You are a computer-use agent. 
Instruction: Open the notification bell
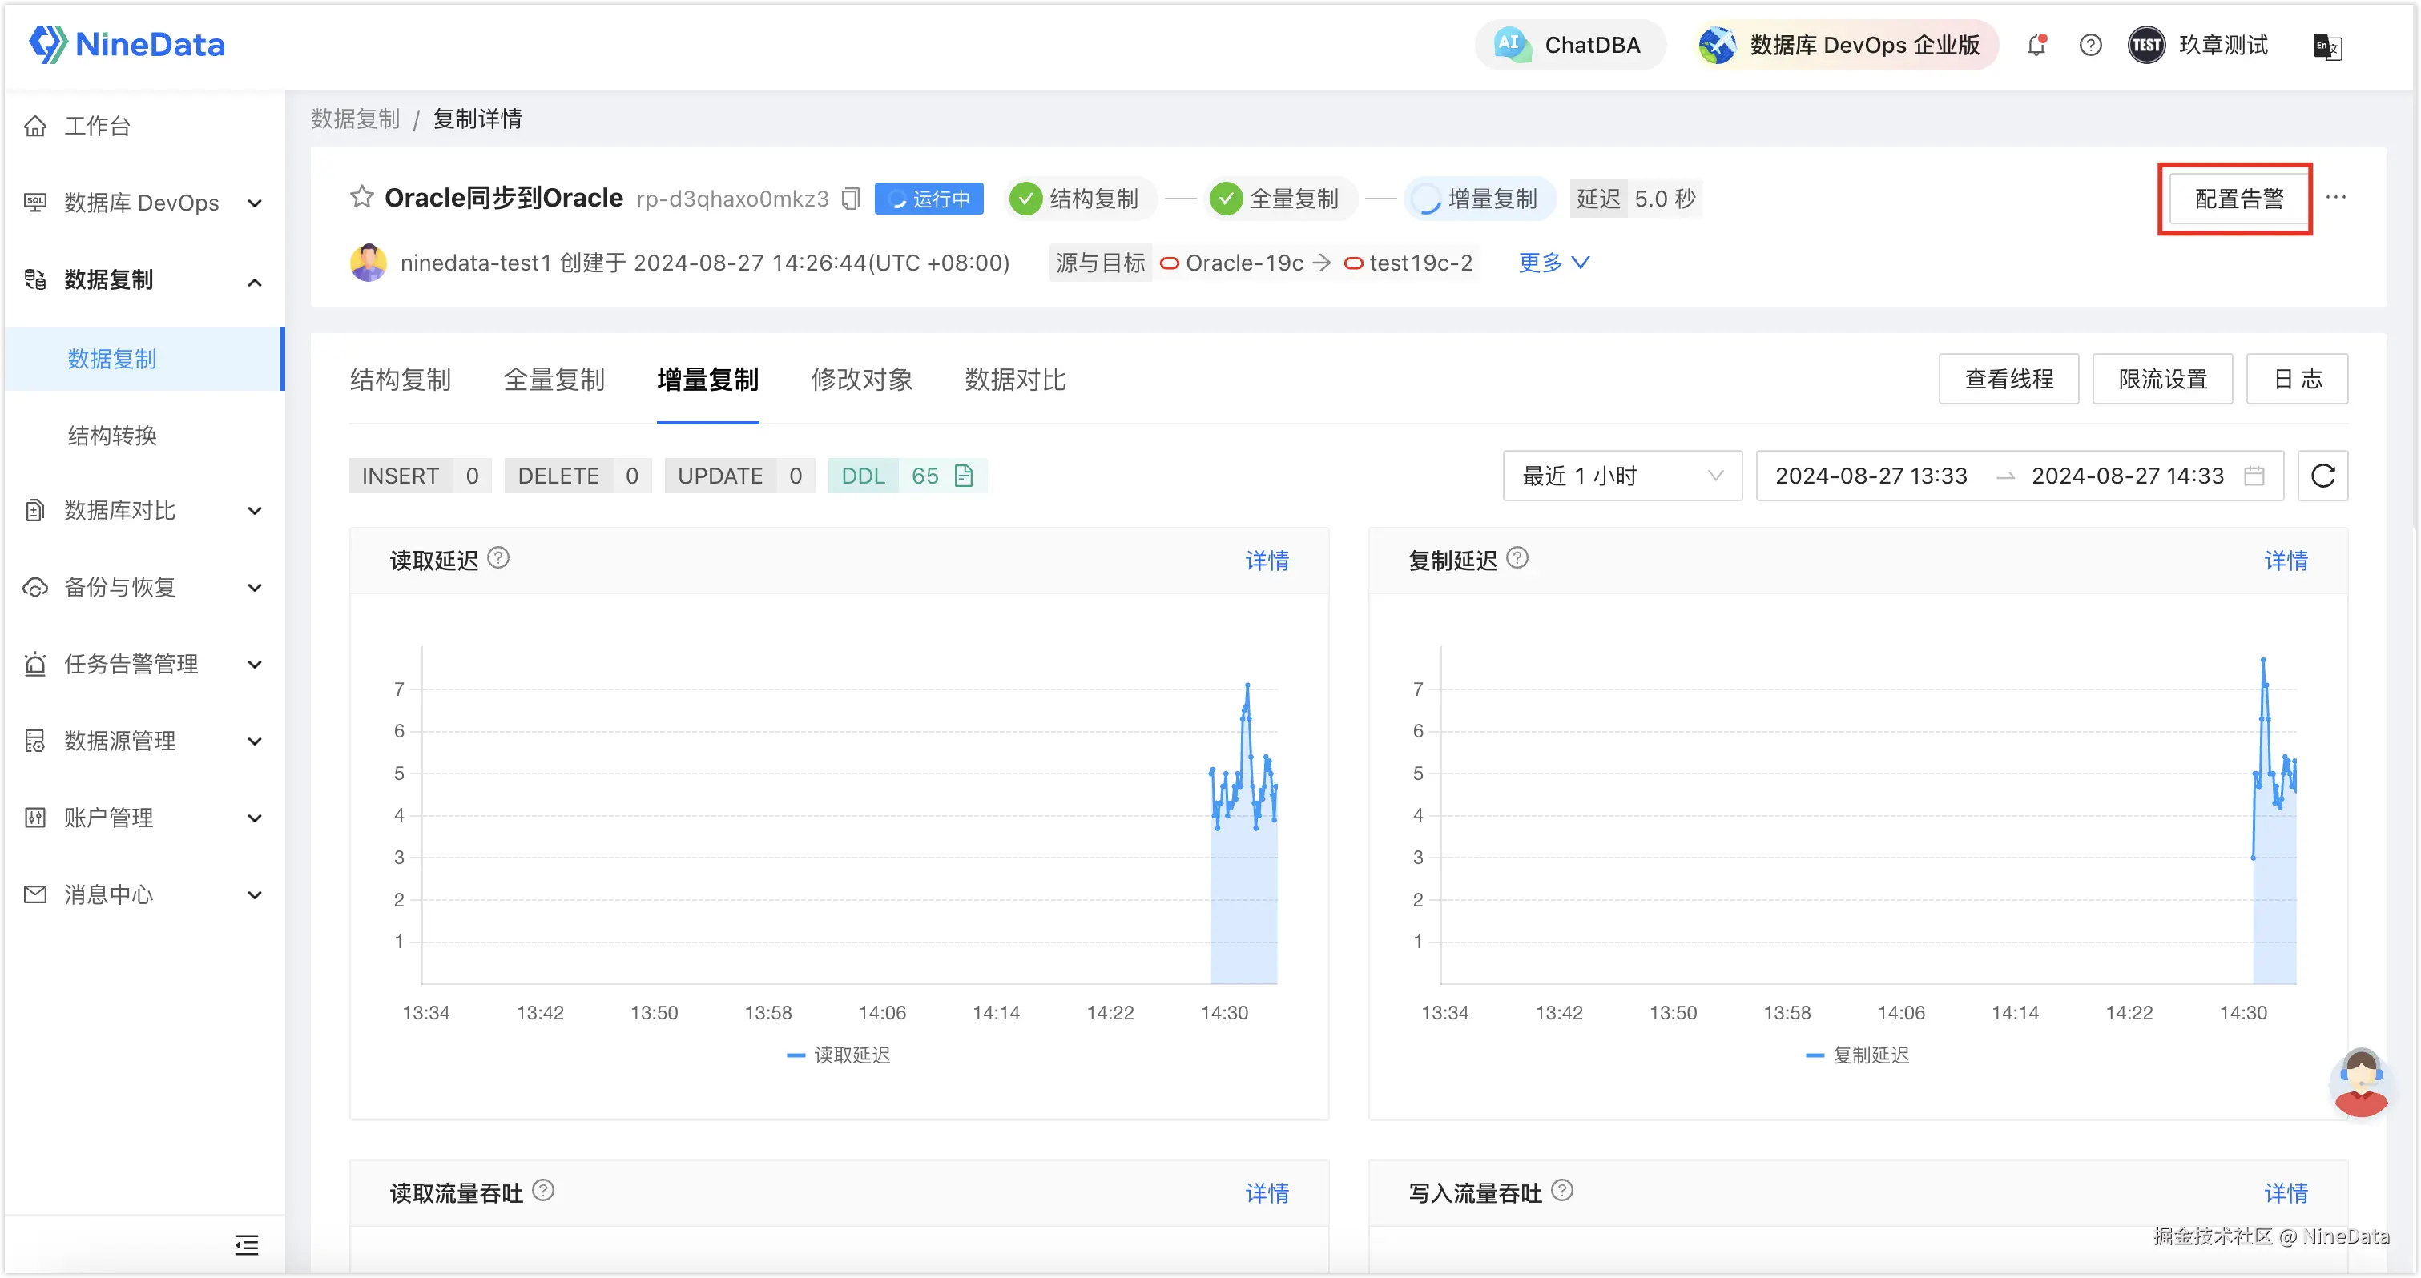[2036, 45]
